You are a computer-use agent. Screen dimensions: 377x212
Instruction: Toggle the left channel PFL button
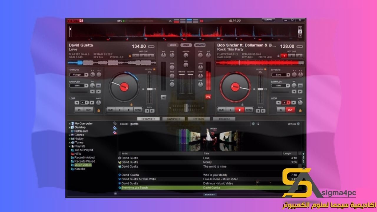coord(163,97)
